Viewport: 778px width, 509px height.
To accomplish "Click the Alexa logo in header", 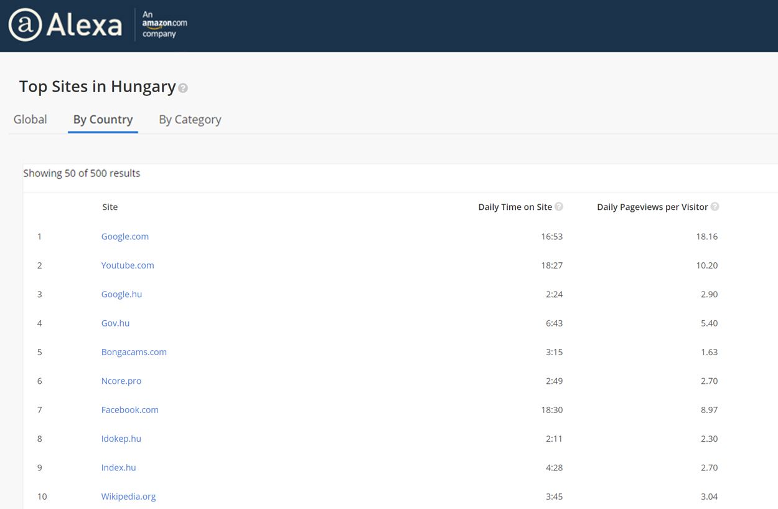I will pyautogui.click(x=65, y=25).
